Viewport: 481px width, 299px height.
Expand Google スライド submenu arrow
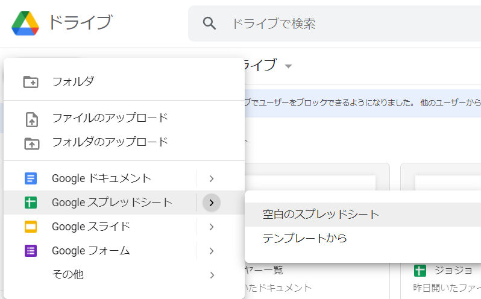[x=212, y=227]
